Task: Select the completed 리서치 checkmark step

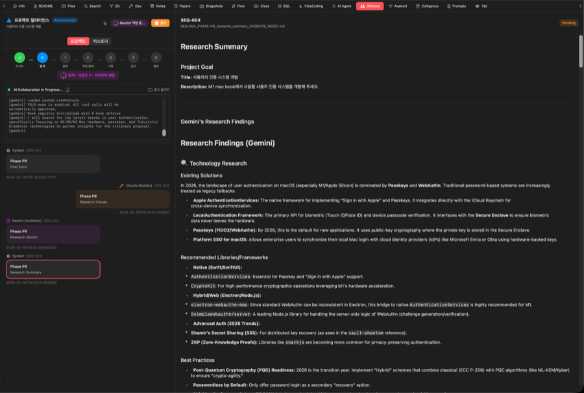Action: pos(19,58)
